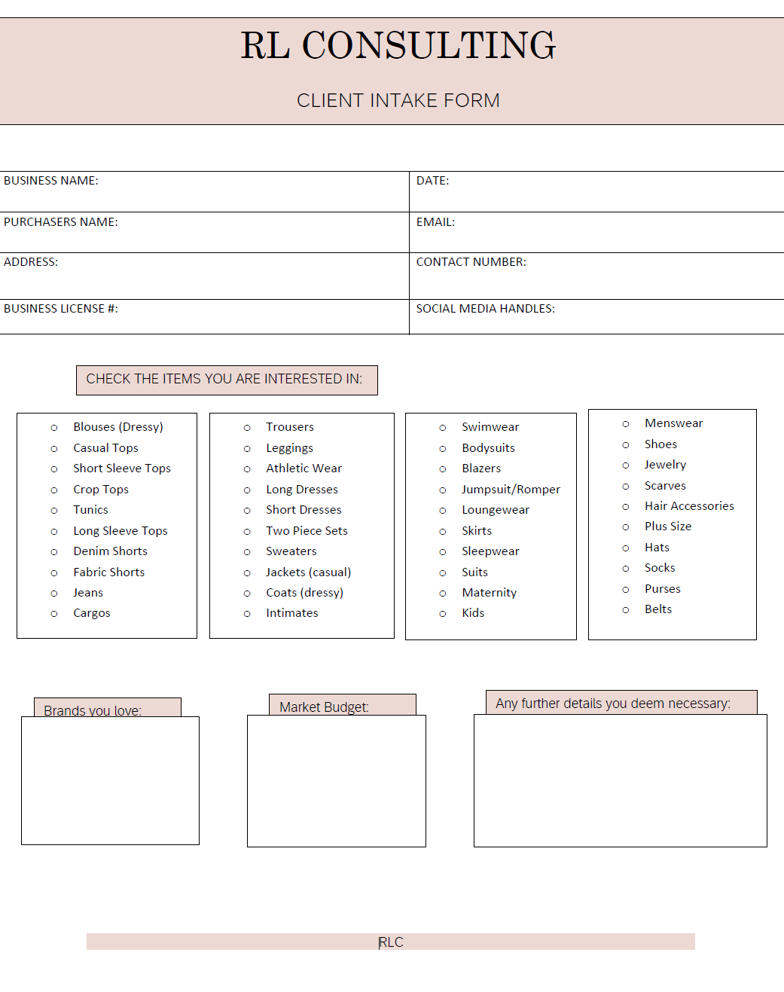Screen dimensions: 784x992
Task: Click inside the Brands you love box
Action: point(110,780)
